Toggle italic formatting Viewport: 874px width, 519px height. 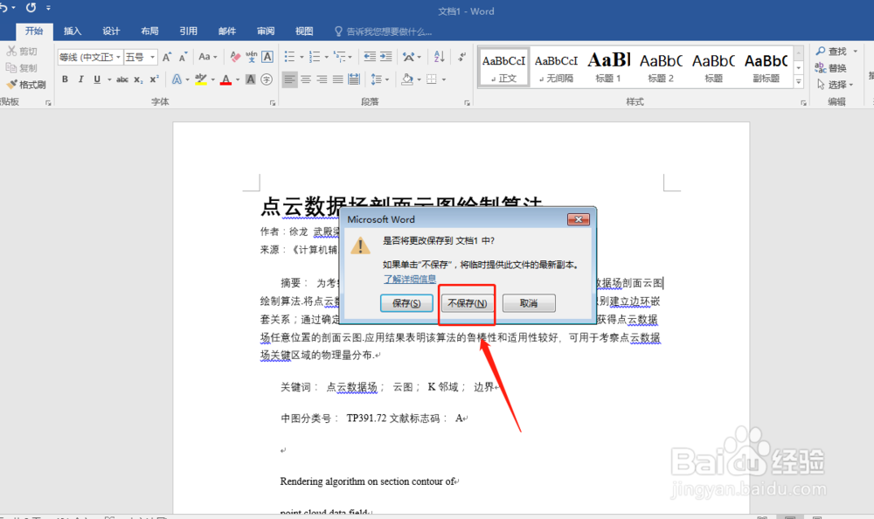(x=80, y=80)
